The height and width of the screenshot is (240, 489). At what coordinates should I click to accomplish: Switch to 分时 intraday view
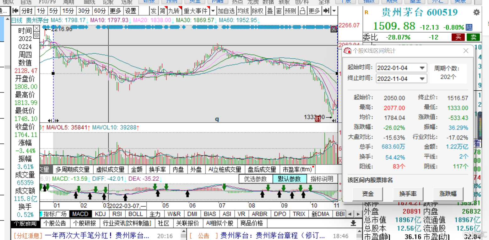coord(27,11)
